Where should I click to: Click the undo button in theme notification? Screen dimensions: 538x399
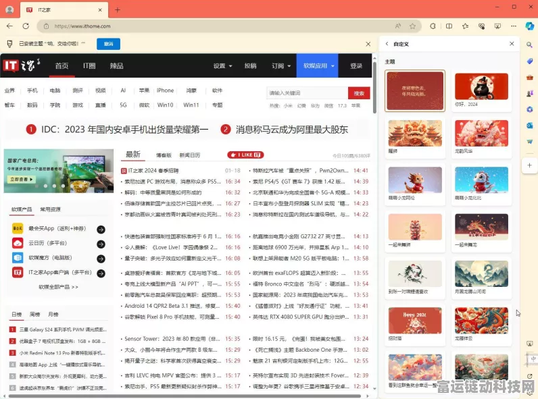[x=108, y=44]
